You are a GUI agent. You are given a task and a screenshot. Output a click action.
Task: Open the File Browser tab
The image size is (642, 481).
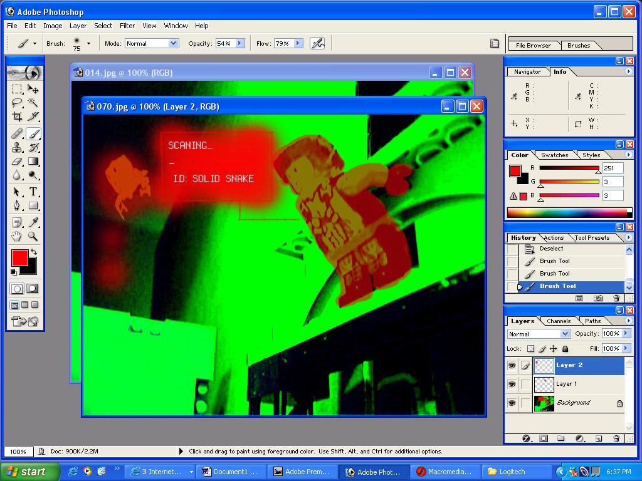point(533,45)
